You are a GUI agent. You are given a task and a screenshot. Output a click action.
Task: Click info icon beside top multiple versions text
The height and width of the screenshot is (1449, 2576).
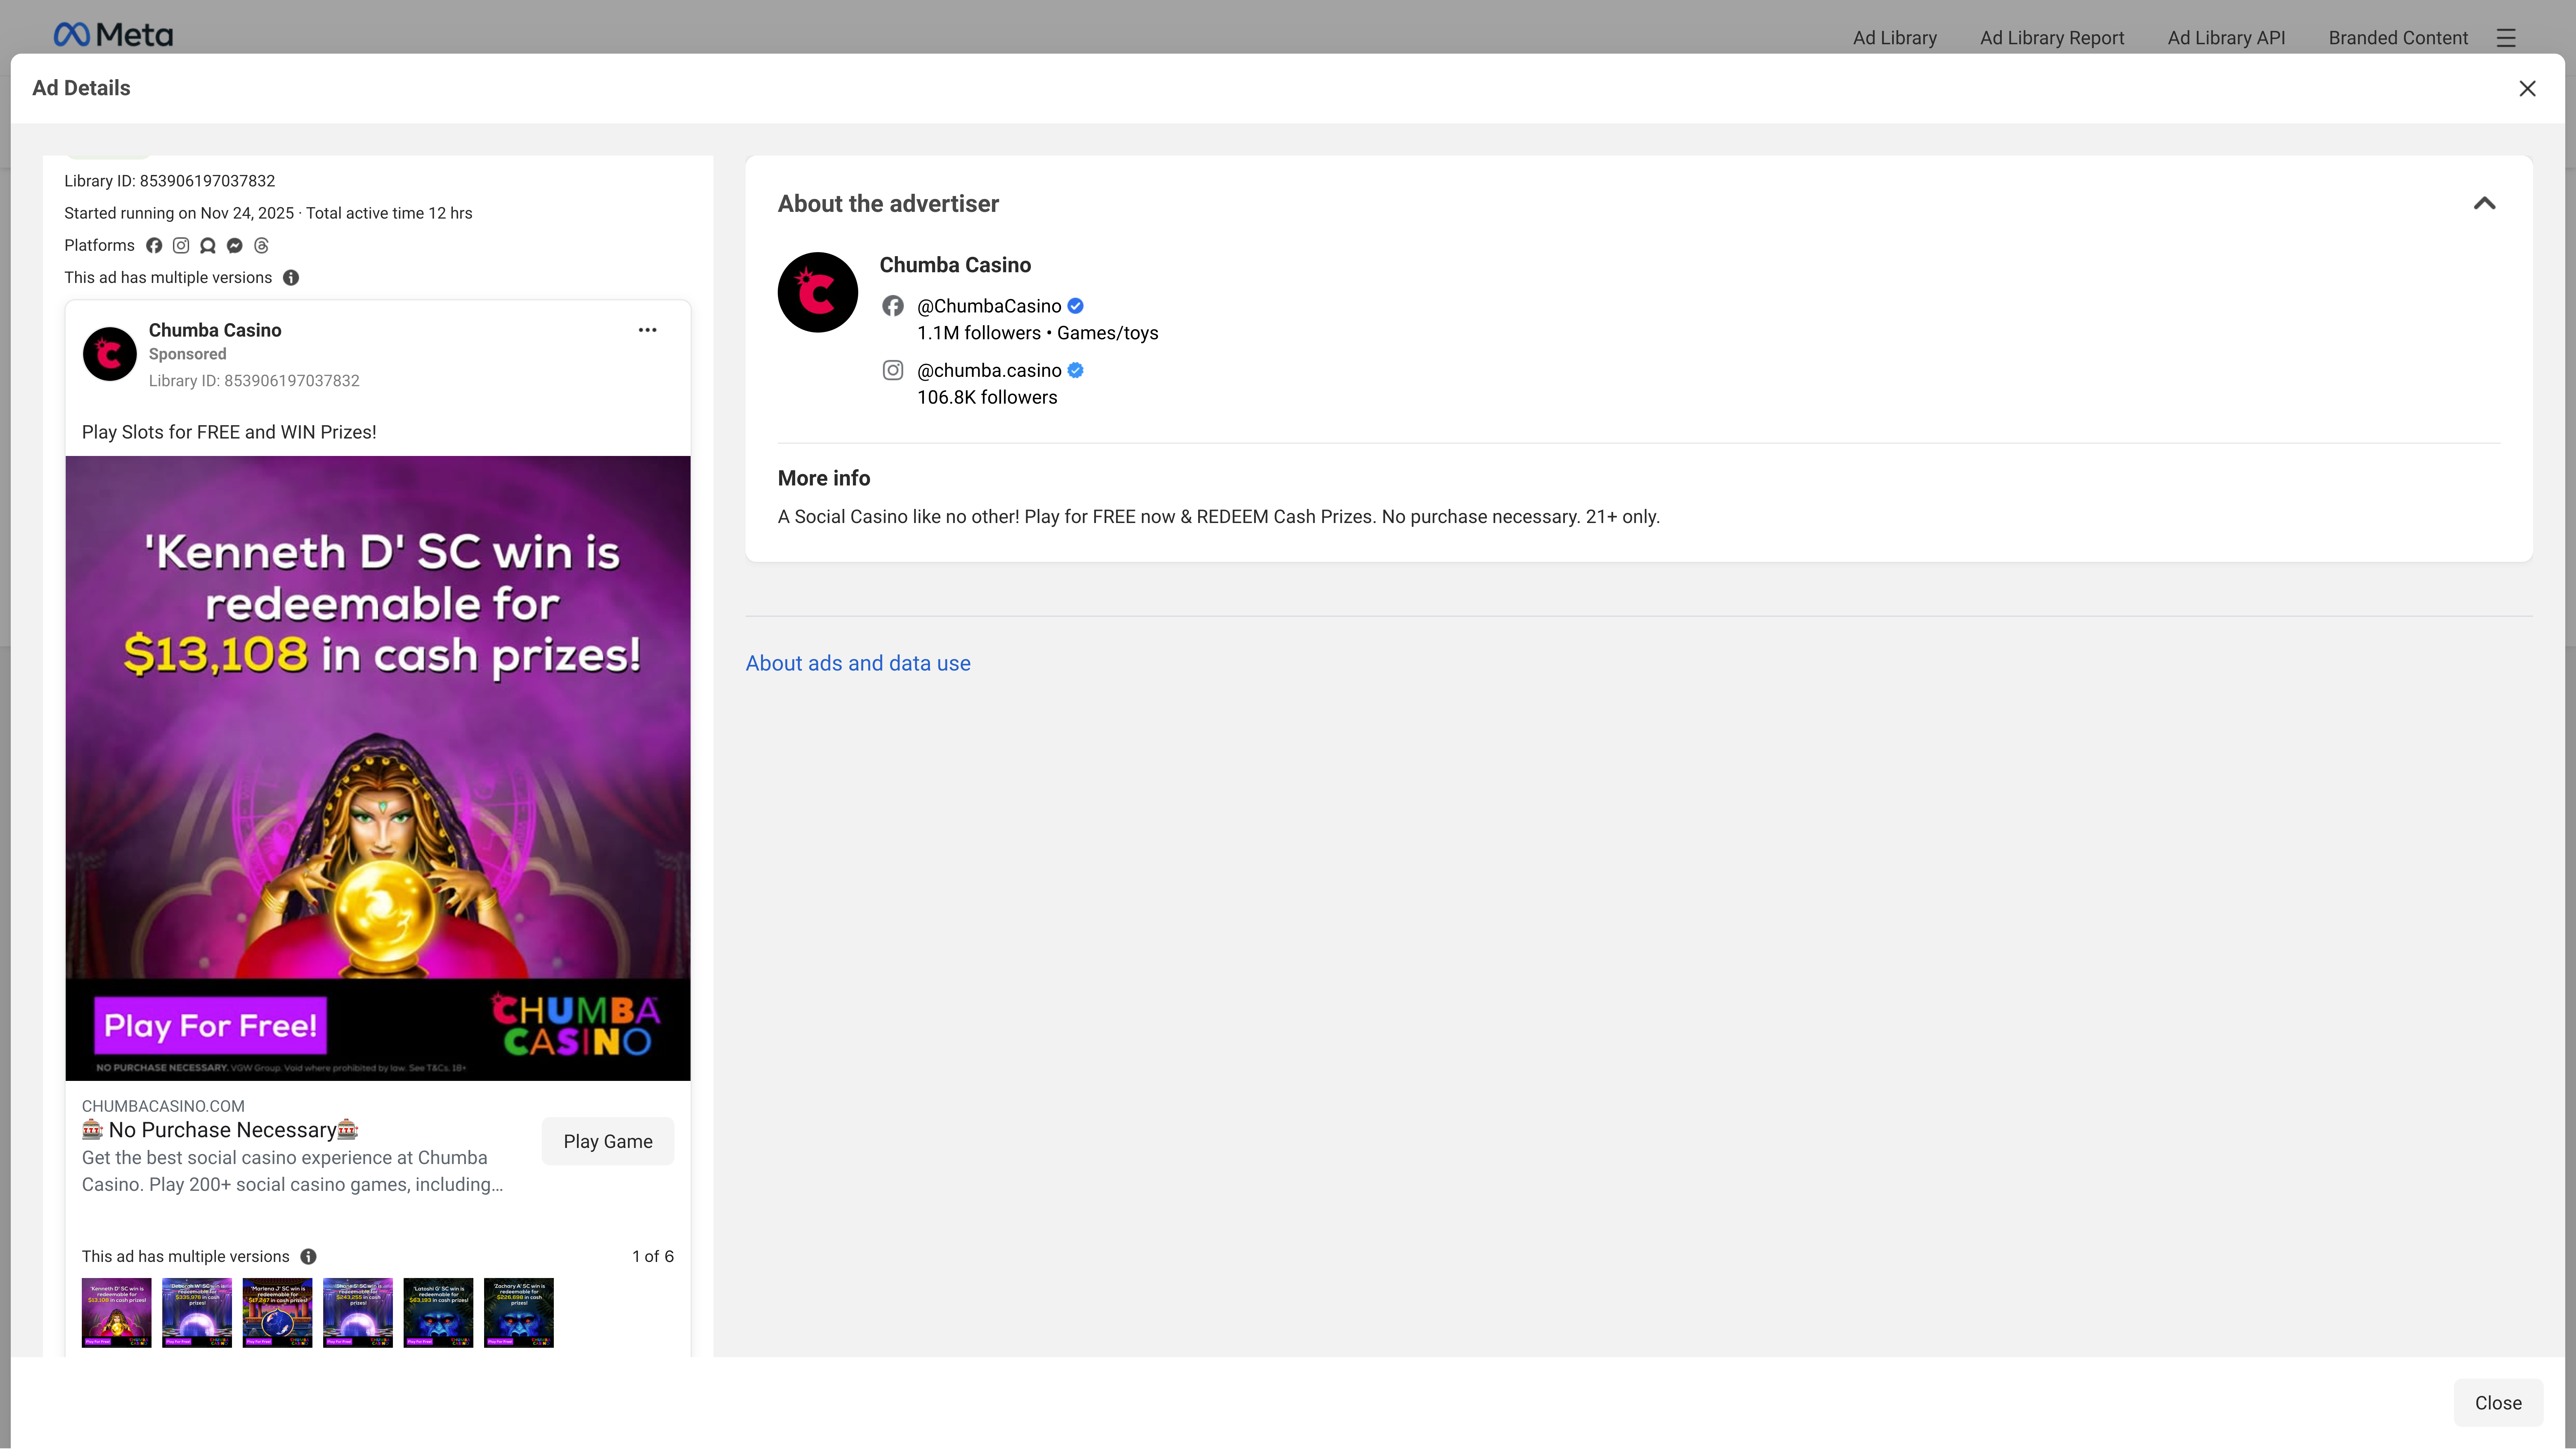point(291,278)
